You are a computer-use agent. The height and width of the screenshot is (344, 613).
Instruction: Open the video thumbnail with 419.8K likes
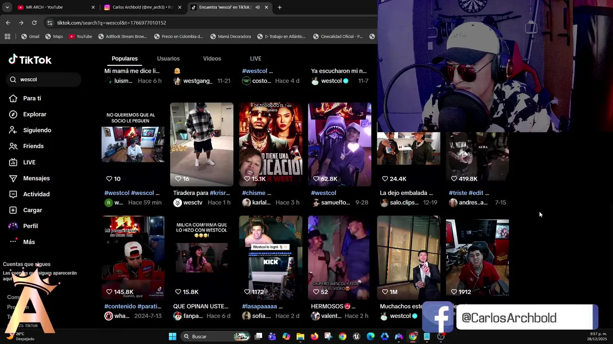pos(477,159)
